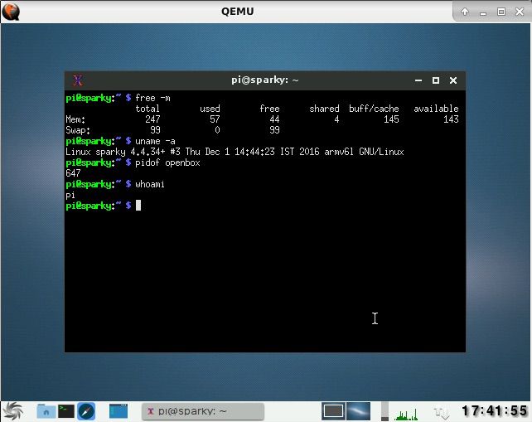Click the terminal cursor at the last prompt
Image resolution: width=532 pixels, height=422 pixels.
[138, 206]
